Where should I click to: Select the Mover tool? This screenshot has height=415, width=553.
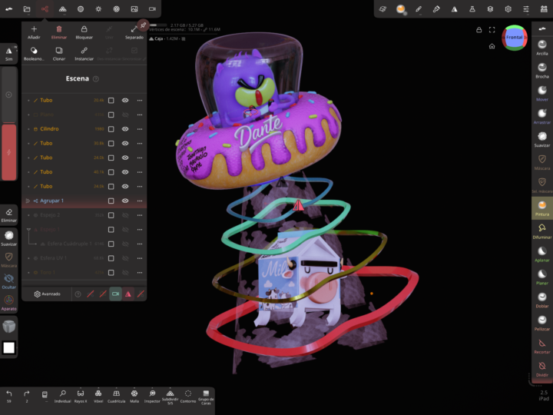[542, 94]
